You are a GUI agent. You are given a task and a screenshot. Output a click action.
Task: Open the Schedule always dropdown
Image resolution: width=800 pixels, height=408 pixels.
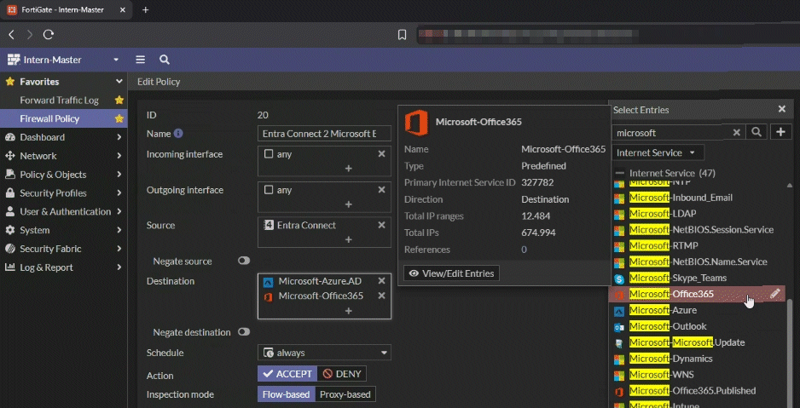(324, 353)
